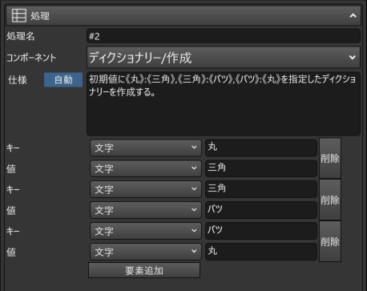Delete the third pair バツ:丸 with 削除
Image resolution: width=367 pixels, height=291 pixels.
[x=330, y=241]
